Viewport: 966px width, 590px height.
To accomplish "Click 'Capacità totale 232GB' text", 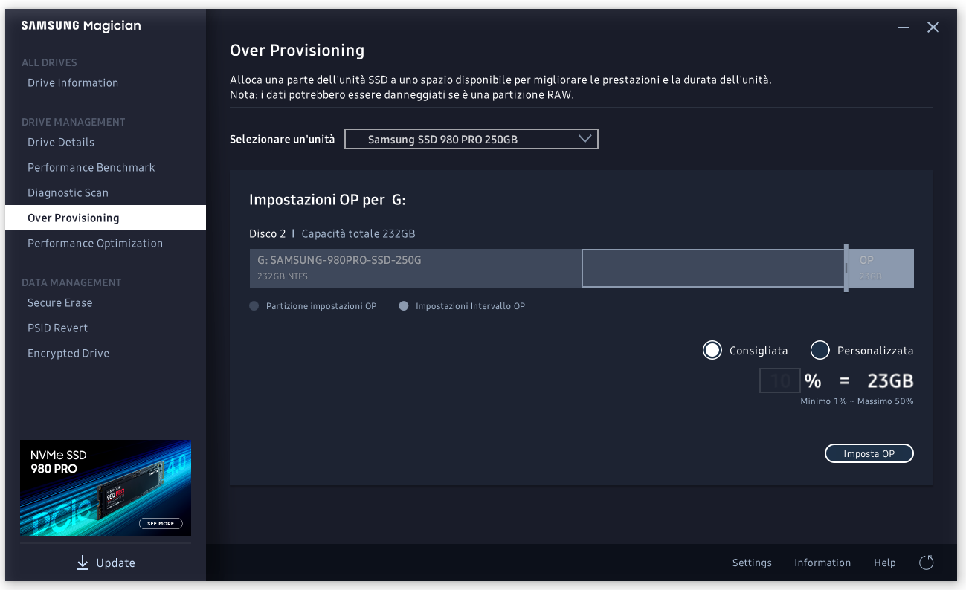I will click(358, 233).
